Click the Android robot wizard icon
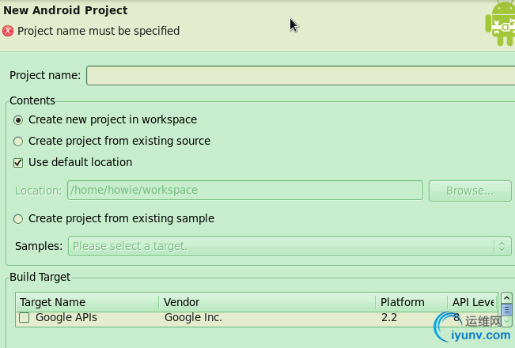This screenshot has width=515, height=348. [x=500, y=24]
